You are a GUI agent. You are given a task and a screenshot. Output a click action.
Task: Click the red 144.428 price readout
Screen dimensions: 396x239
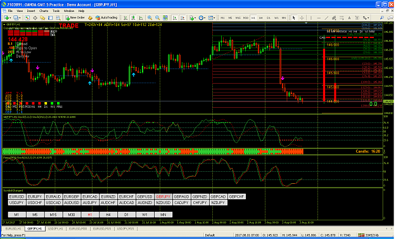click(18, 39)
